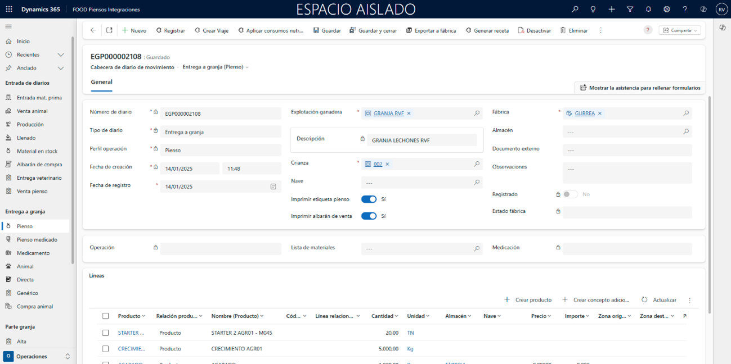
Task: Expand the Recientes section in sidebar
Action: click(x=61, y=55)
